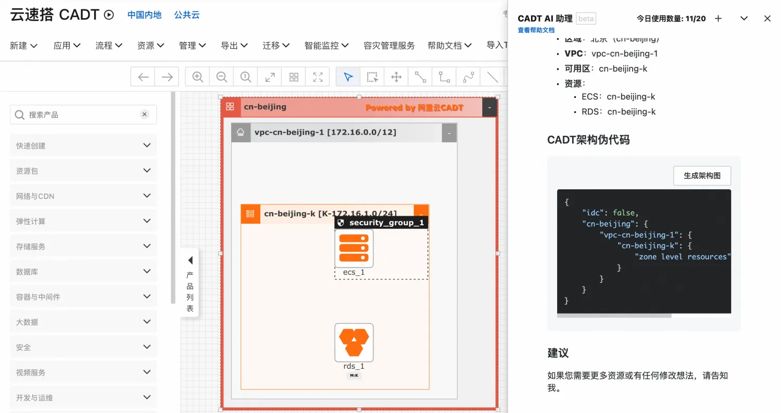
Task: Expand the 网络与CDN category
Action: (x=83, y=196)
